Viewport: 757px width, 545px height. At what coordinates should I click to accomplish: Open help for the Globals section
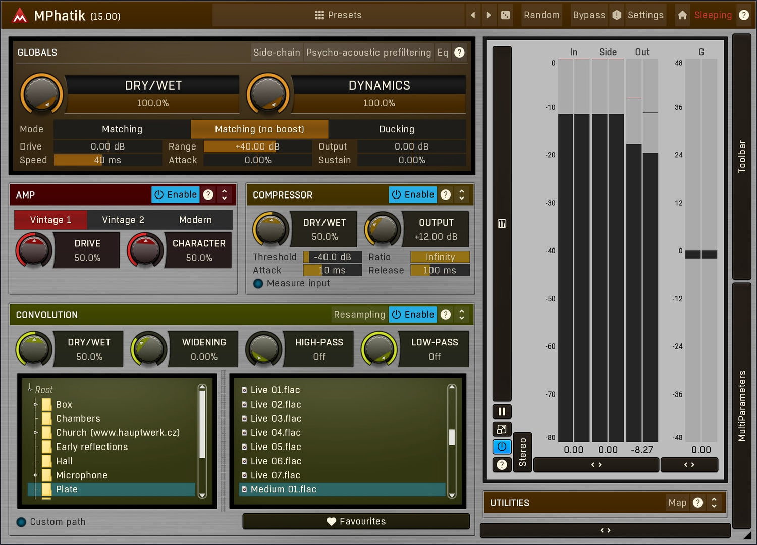459,53
